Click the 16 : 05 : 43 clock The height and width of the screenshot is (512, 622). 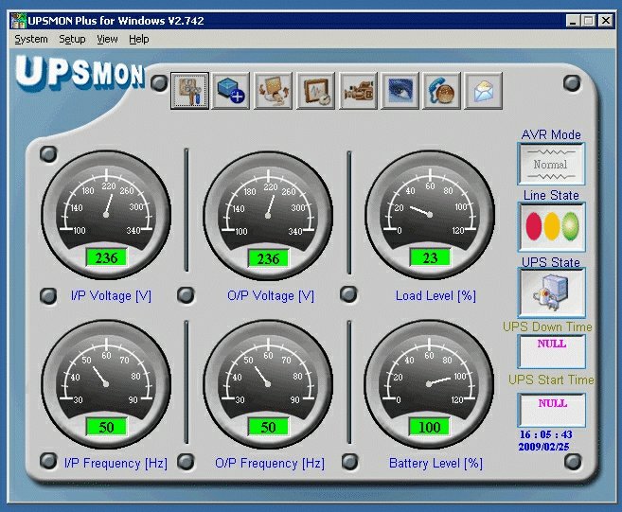tap(546, 434)
